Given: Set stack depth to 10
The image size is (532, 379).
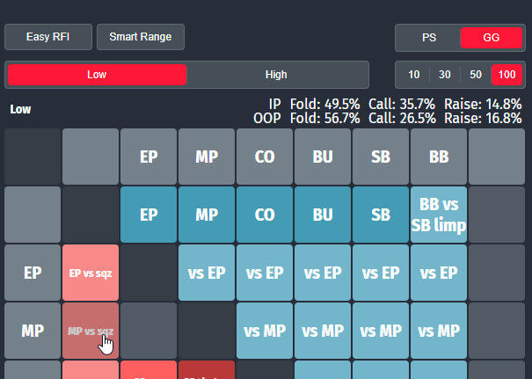Looking at the screenshot, I should pos(414,75).
